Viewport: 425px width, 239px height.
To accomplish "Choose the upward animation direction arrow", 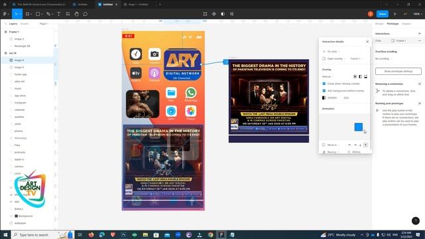I will 365,145.
